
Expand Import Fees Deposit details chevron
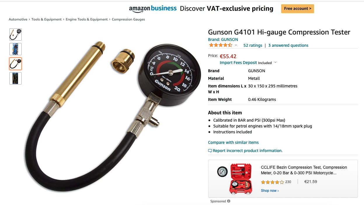coord(275,63)
